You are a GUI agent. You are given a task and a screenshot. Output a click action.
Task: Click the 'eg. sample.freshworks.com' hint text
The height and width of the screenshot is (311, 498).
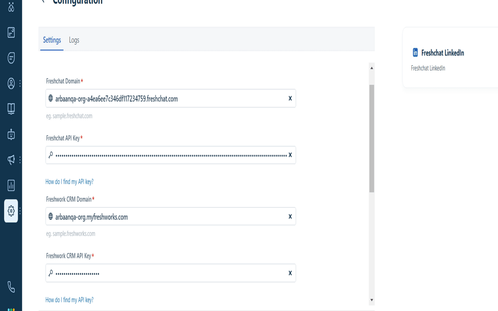[71, 233]
